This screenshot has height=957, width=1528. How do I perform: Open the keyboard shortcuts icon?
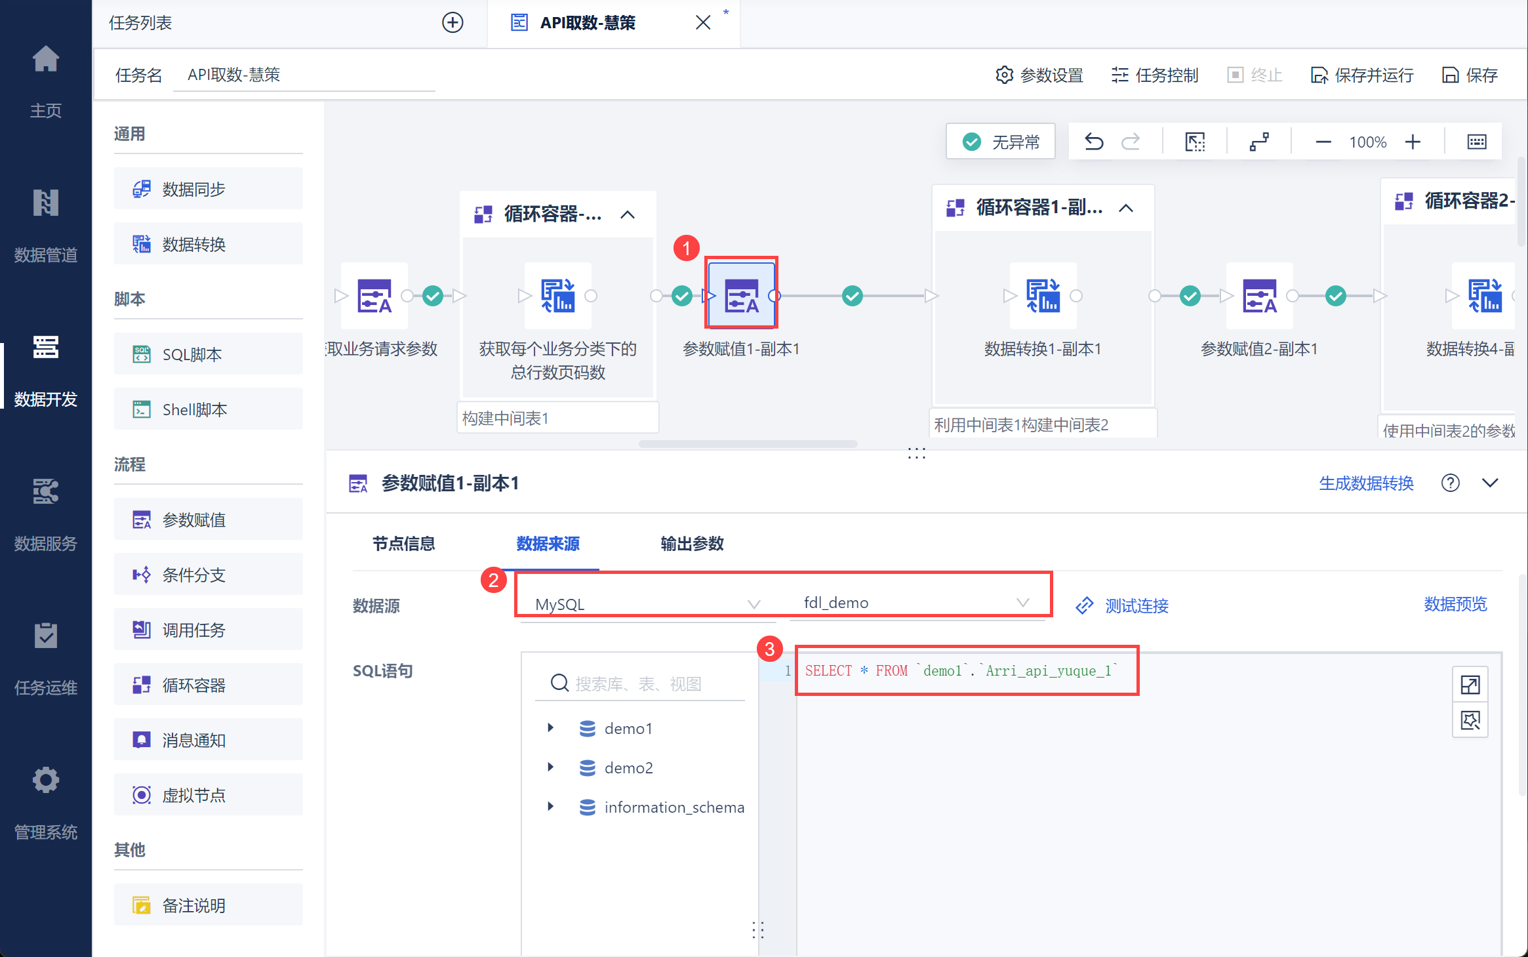tap(1476, 142)
